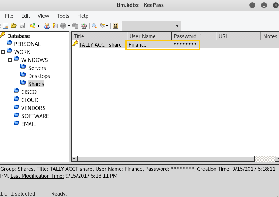Collapse the WINDOWS group expander
This screenshot has height=197, width=279.
10,60
